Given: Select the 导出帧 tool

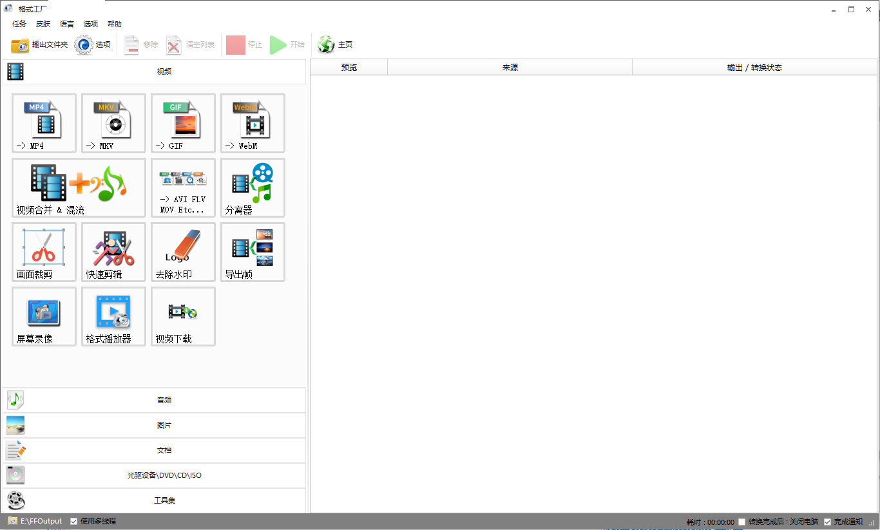Looking at the screenshot, I should point(253,252).
